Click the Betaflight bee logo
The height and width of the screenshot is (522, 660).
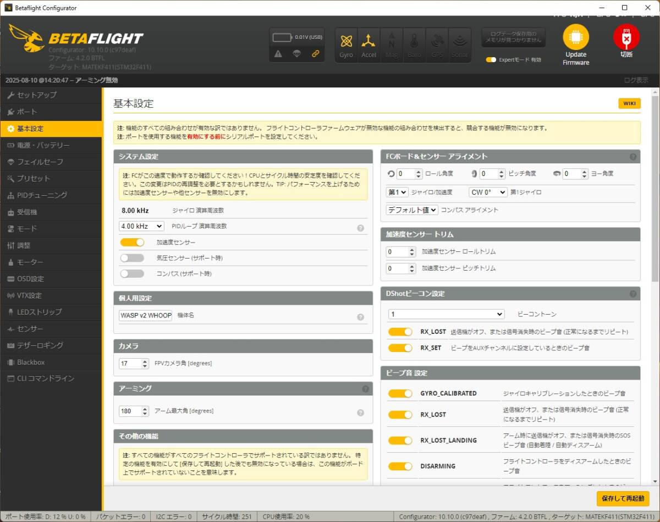26,37
